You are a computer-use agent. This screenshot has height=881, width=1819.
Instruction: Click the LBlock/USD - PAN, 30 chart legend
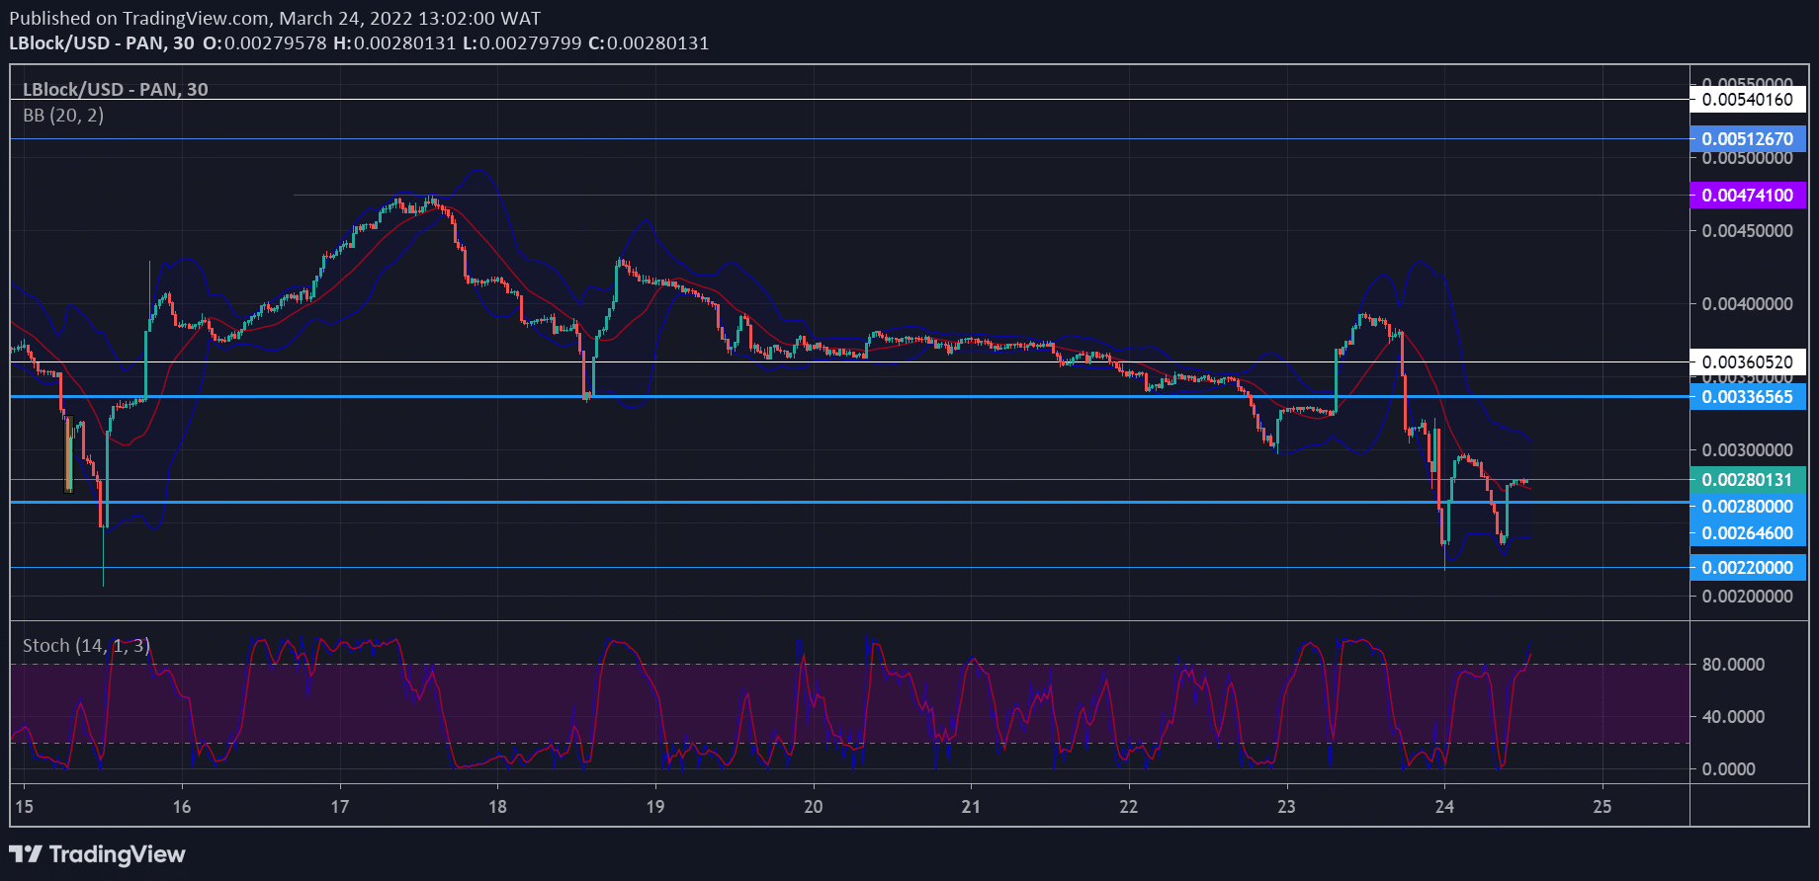pos(116,89)
